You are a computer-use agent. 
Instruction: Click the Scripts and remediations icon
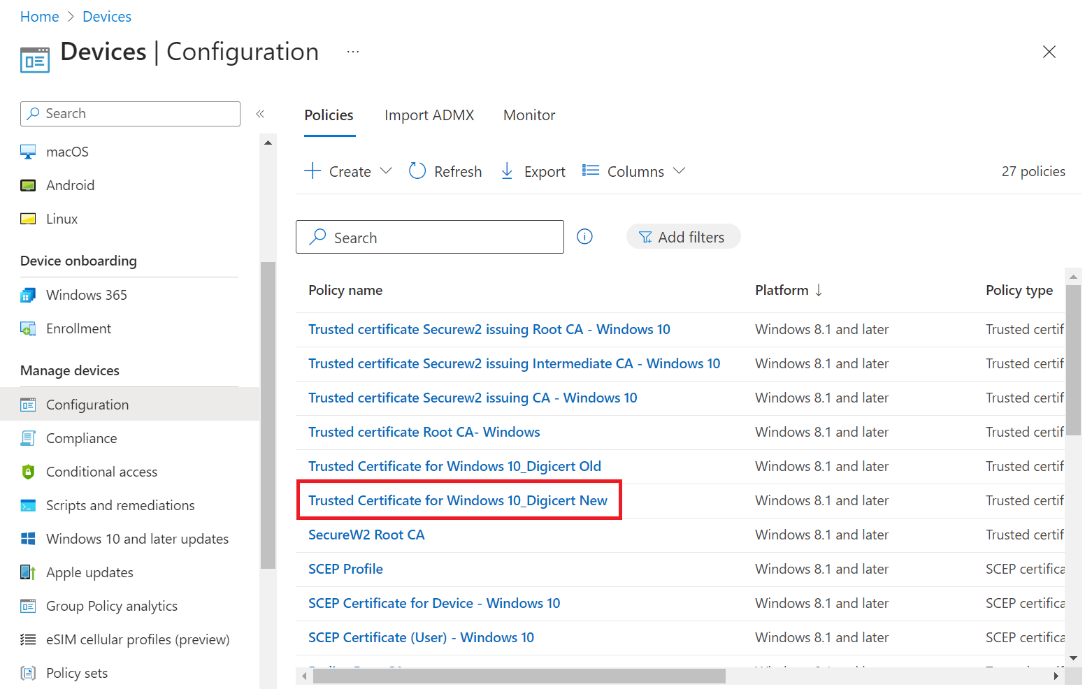(x=28, y=505)
